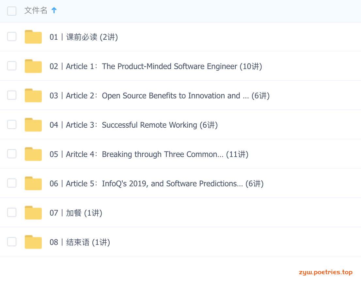
Task: Open the Product-Minded Software Engineer folder name
Action: pyautogui.click(x=156, y=66)
